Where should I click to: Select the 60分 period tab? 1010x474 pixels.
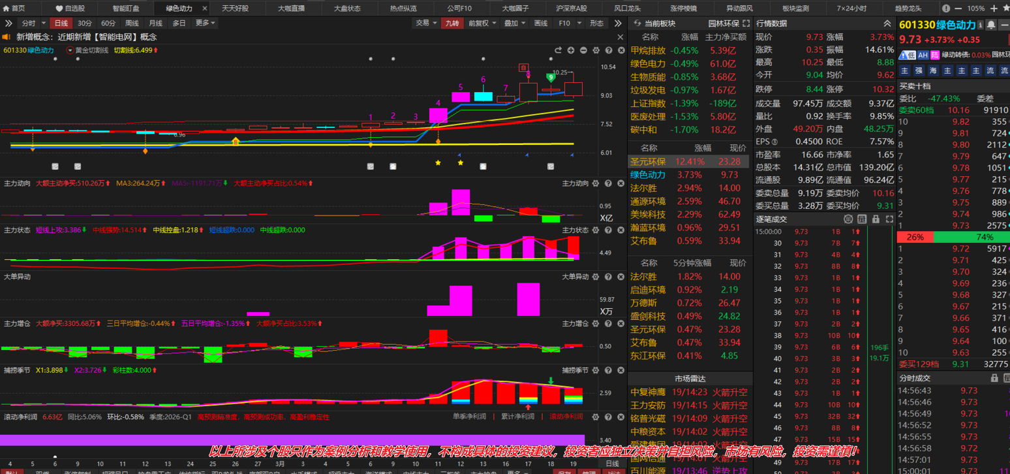108,23
